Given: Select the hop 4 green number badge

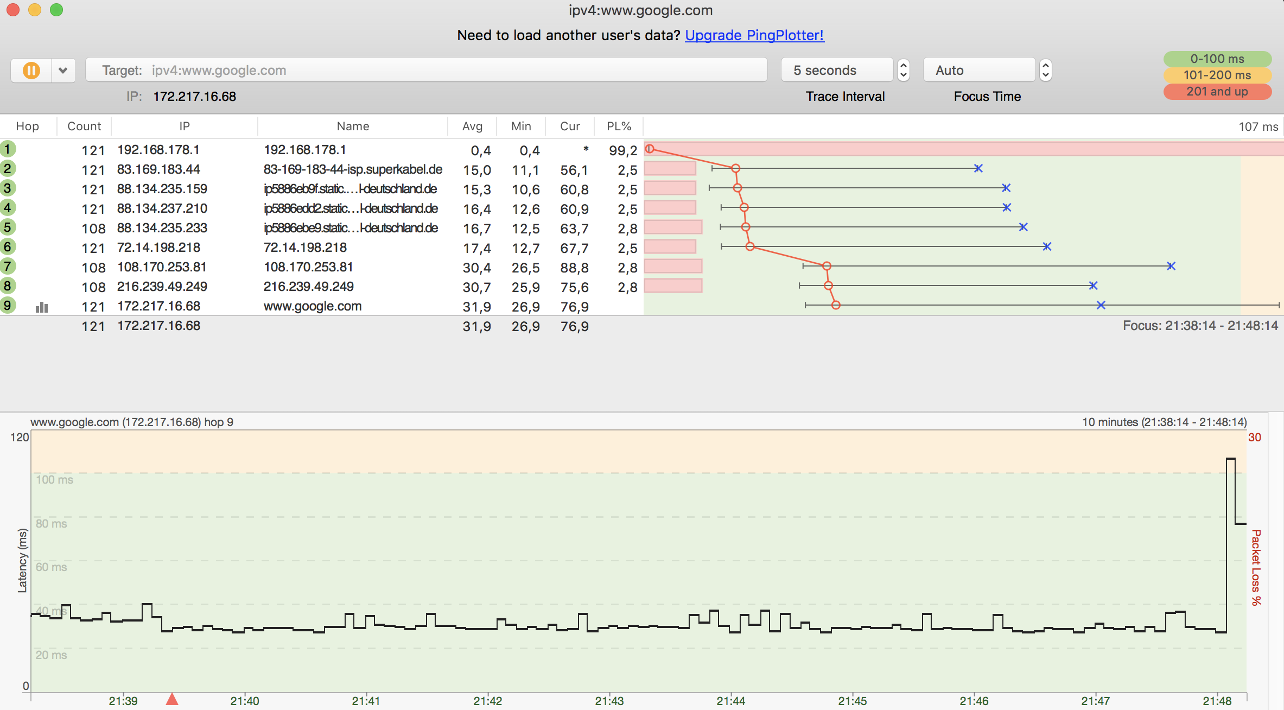Looking at the screenshot, I should (8, 207).
